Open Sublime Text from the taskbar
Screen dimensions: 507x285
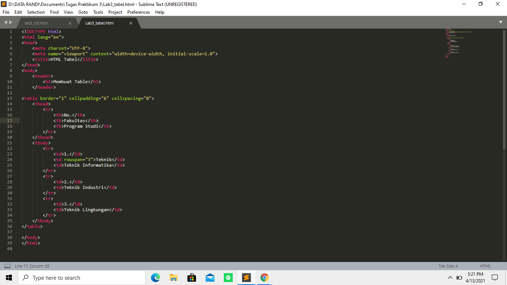(x=246, y=277)
